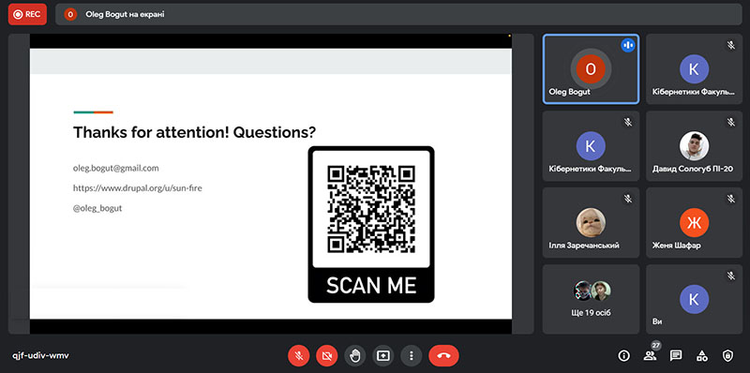Click muted mic icon on Давид Сологуб tile
750x373 pixels.
pyautogui.click(x=731, y=122)
